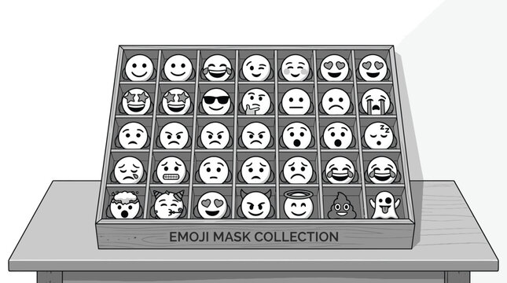Screen dimensions: 507x283
Task: Choose the angel halo face mask
Action: (299, 204)
